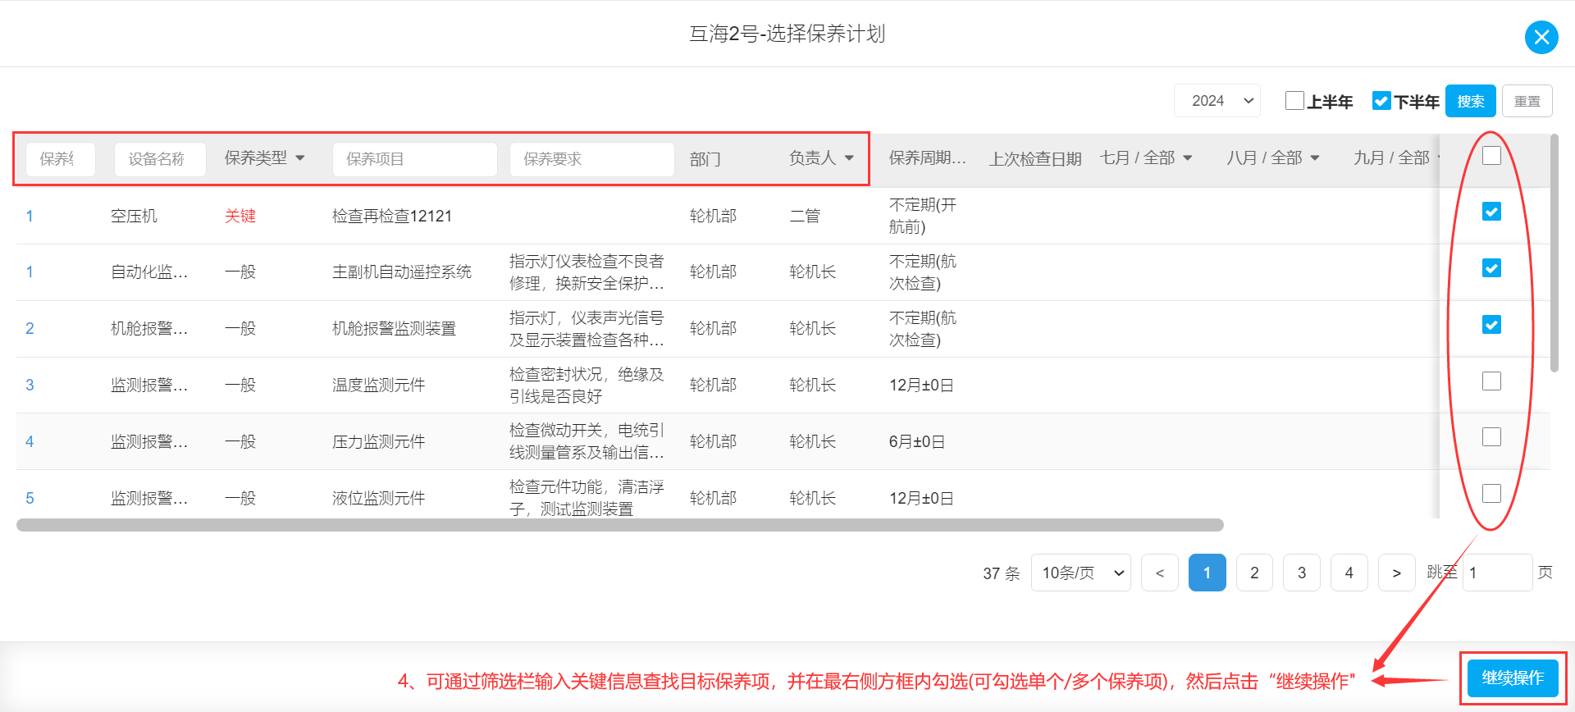Image resolution: width=1575 pixels, height=712 pixels.
Task: Click the jump-to-page input field
Action: click(x=1497, y=573)
